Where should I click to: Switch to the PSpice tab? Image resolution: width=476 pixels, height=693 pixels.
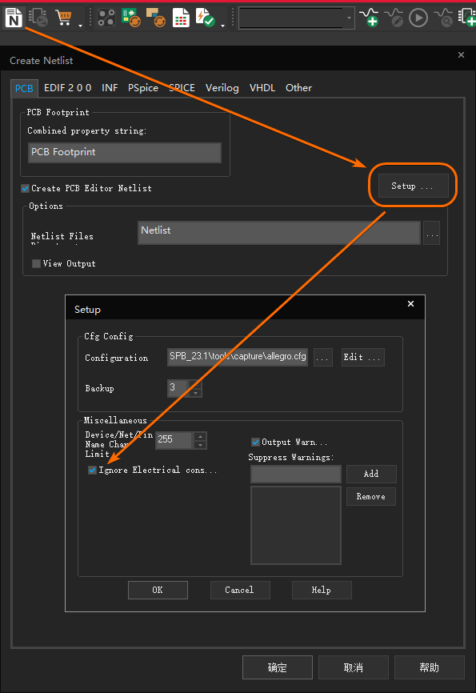142,88
